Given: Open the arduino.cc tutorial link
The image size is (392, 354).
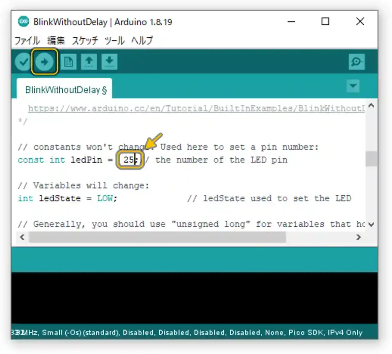Looking at the screenshot, I should [x=196, y=109].
